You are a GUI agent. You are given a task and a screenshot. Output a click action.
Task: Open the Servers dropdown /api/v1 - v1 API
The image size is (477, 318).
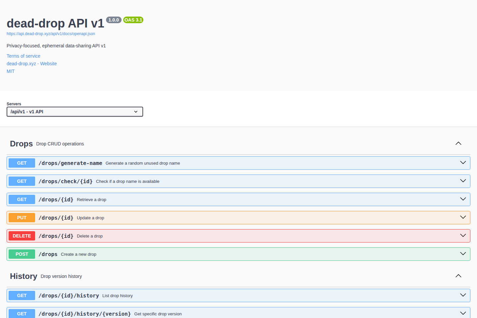pyautogui.click(x=75, y=112)
